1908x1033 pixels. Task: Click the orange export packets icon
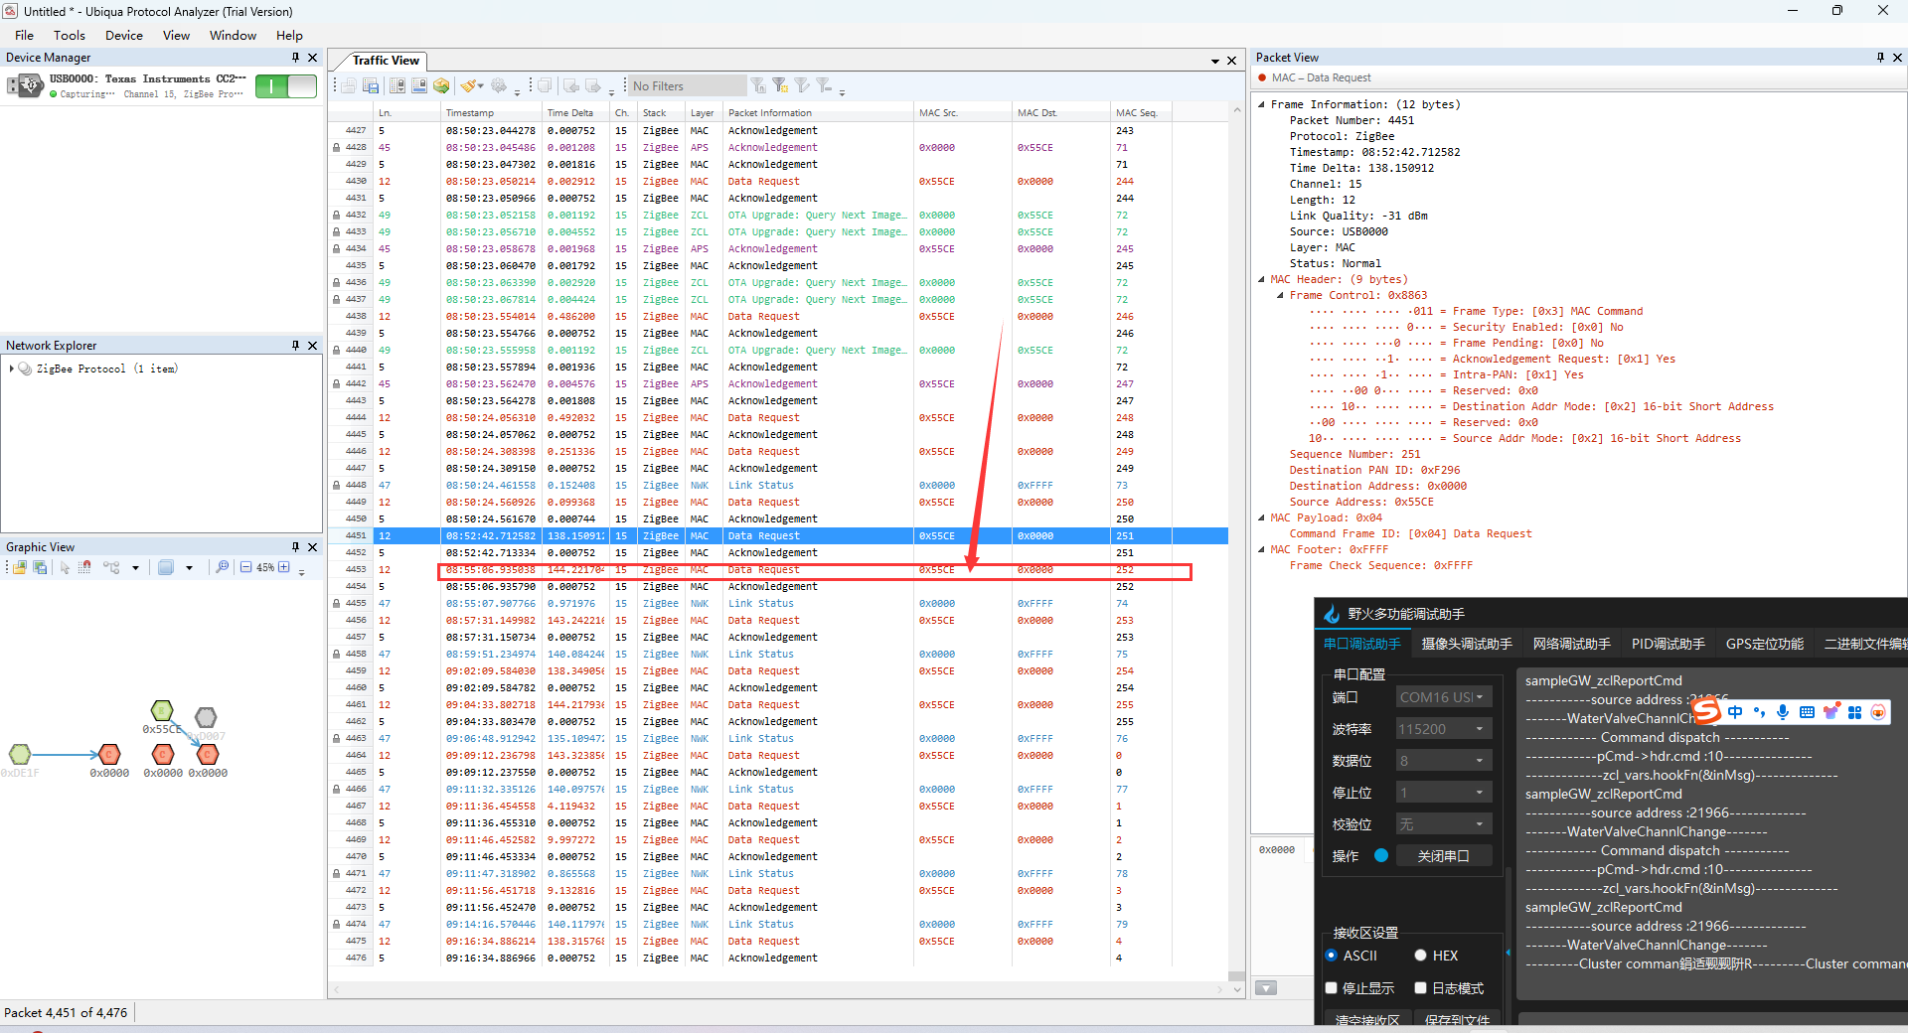click(x=441, y=86)
